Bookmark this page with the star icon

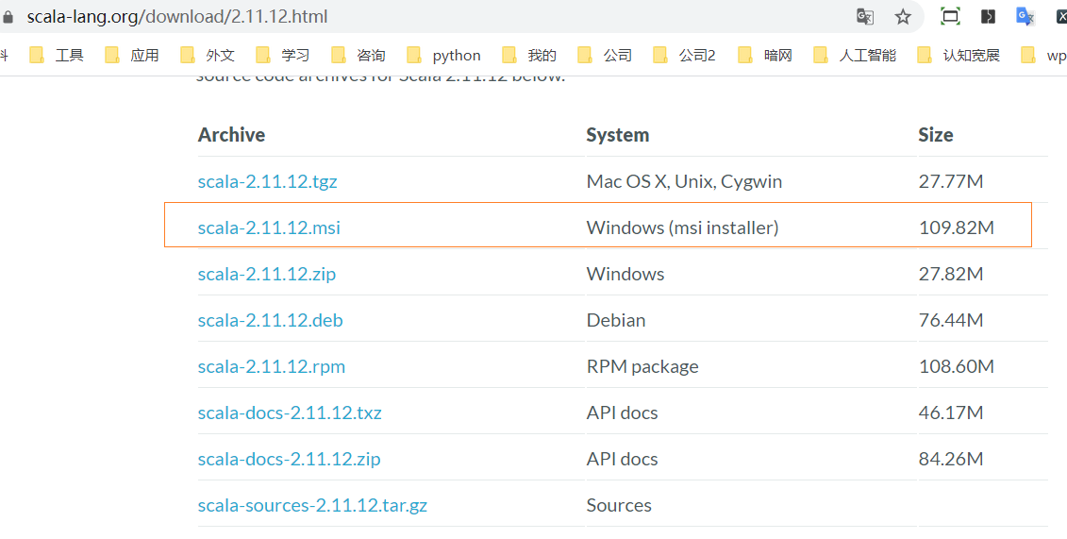tap(903, 16)
